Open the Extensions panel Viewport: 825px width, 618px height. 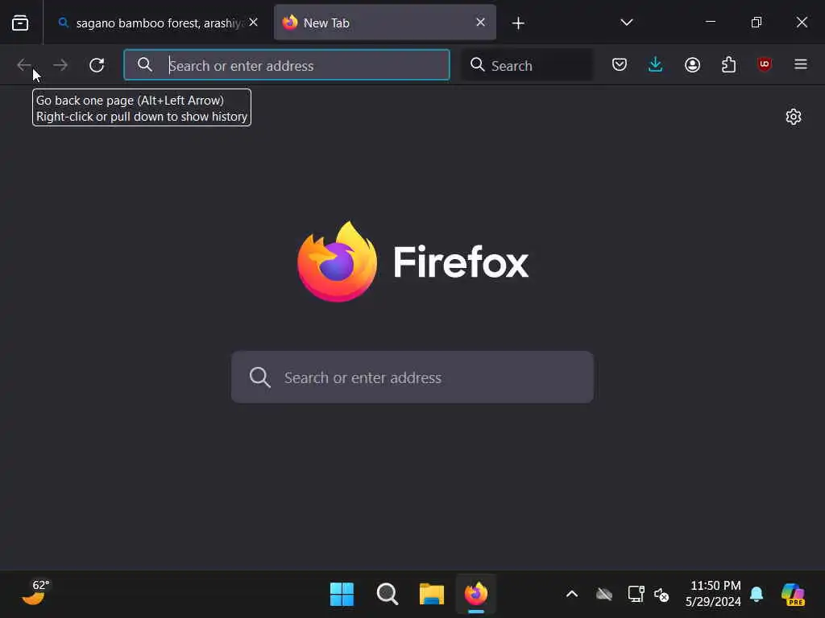(728, 64)
